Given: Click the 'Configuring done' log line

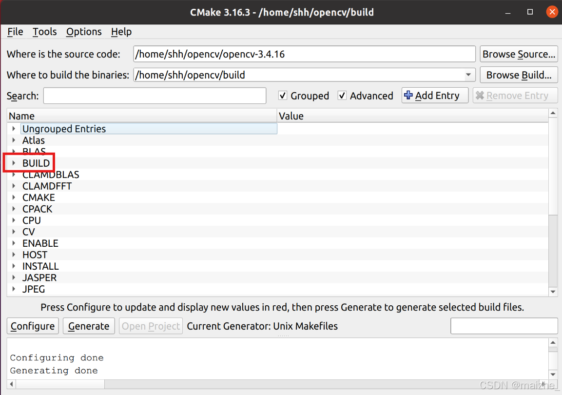Looking at the screenshot, I should [57, 358].
